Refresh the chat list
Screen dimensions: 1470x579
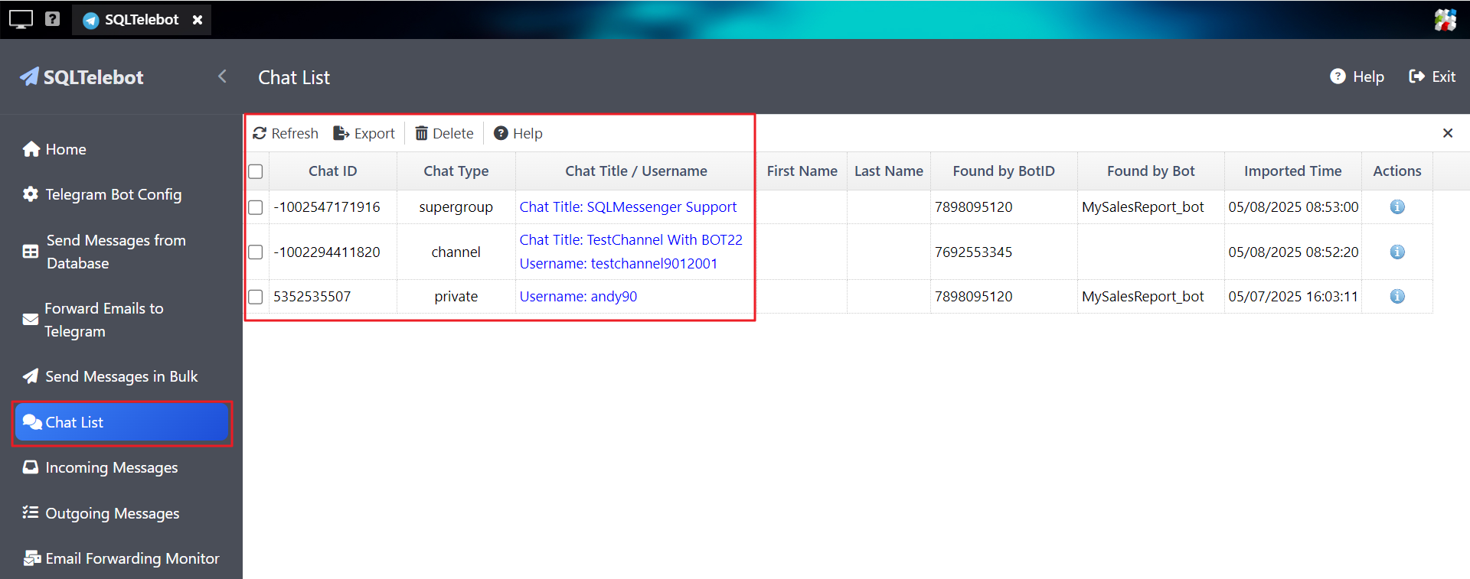click(x=286, y=133)
